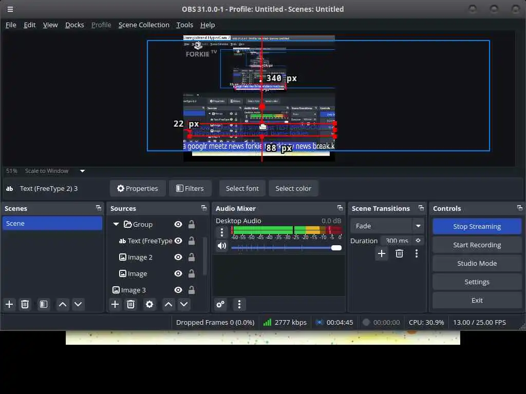The width and height of the screenshot is (526, 394).
Task: Open the Audio Mixer bottom three-dot menu
Action: coord(239,304)
